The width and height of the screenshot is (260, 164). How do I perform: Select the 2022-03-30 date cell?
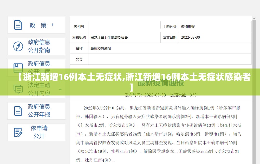pyautogui.click(x=190, y=37)
